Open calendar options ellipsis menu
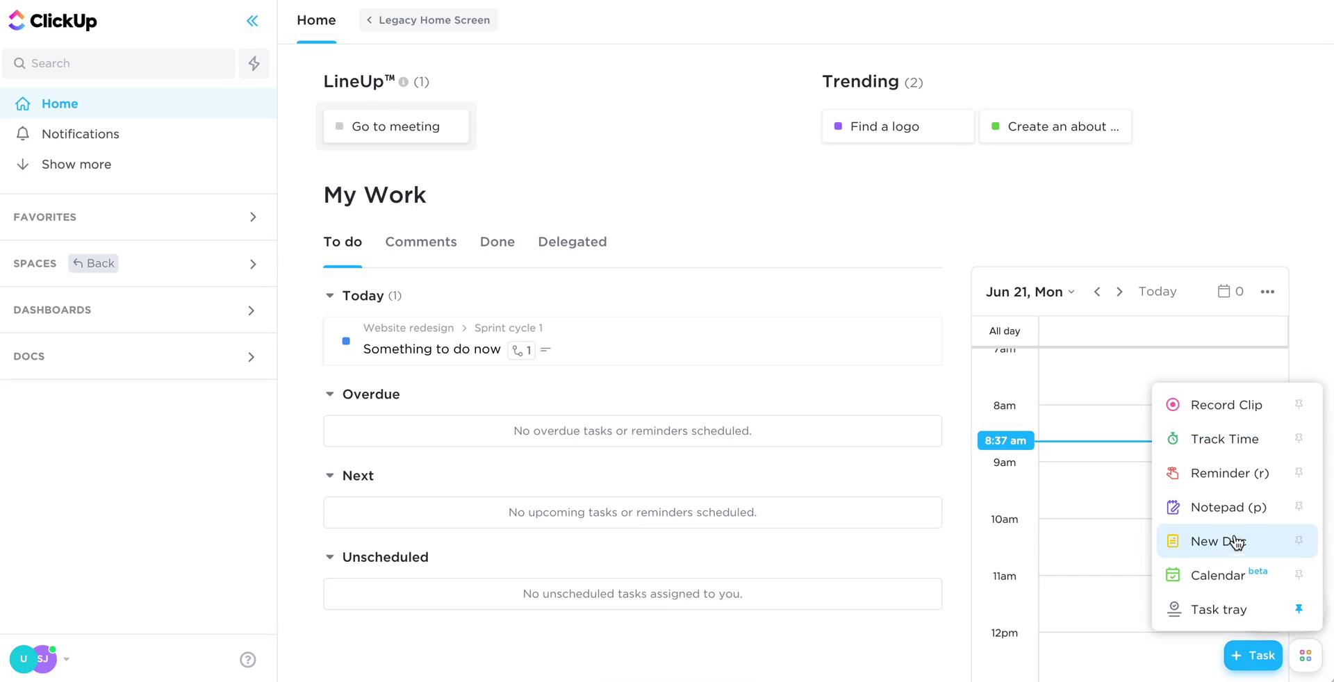 [x=1267, y=292]
